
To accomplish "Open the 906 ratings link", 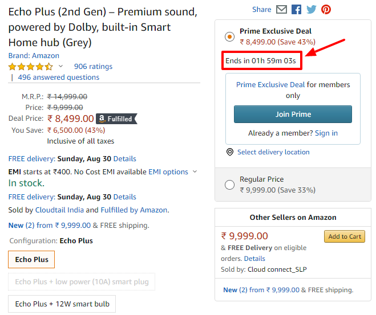I will coord(93,67).
